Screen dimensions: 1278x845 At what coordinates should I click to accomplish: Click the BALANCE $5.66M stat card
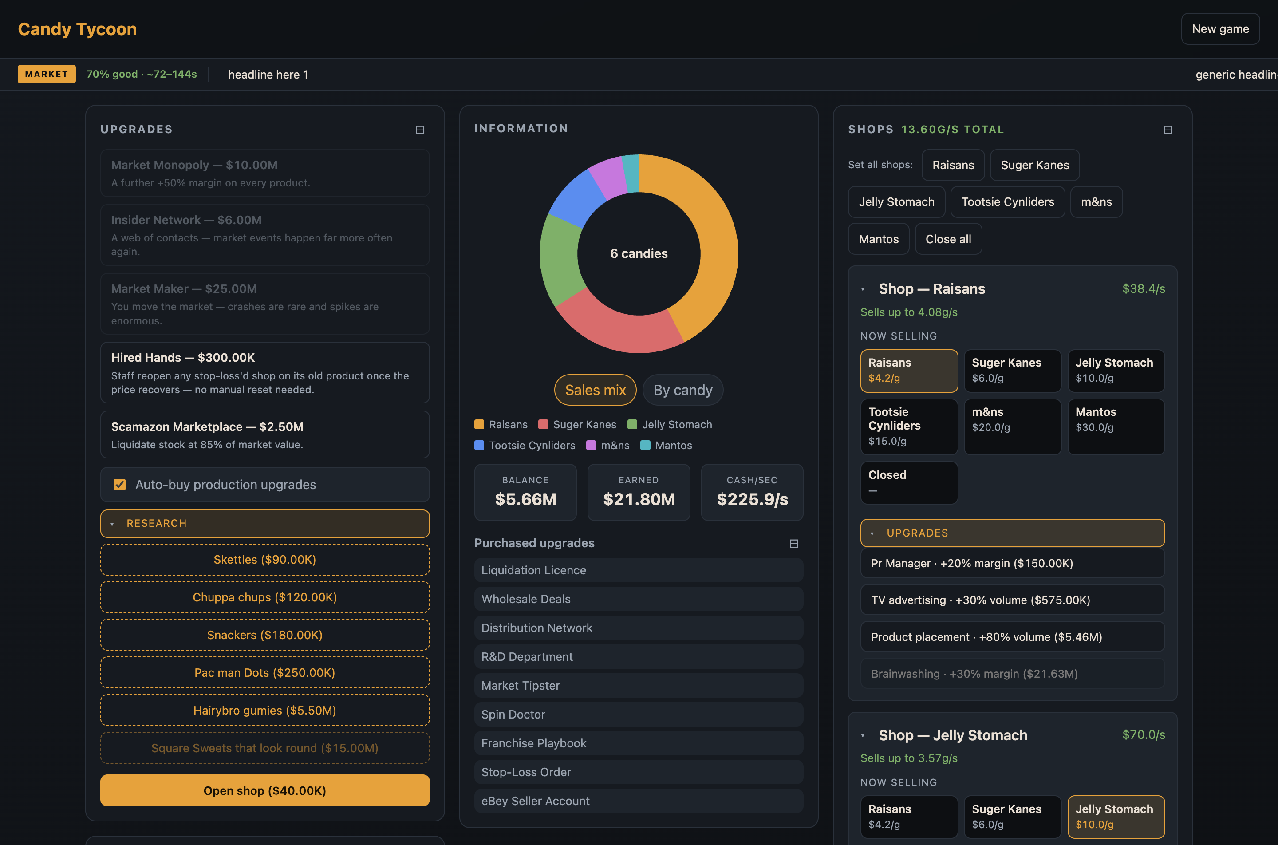coord(525,492)
